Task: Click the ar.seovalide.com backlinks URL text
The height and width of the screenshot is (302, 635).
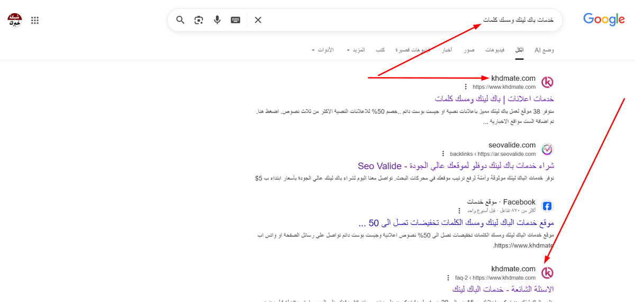Action: click(493, 154)
